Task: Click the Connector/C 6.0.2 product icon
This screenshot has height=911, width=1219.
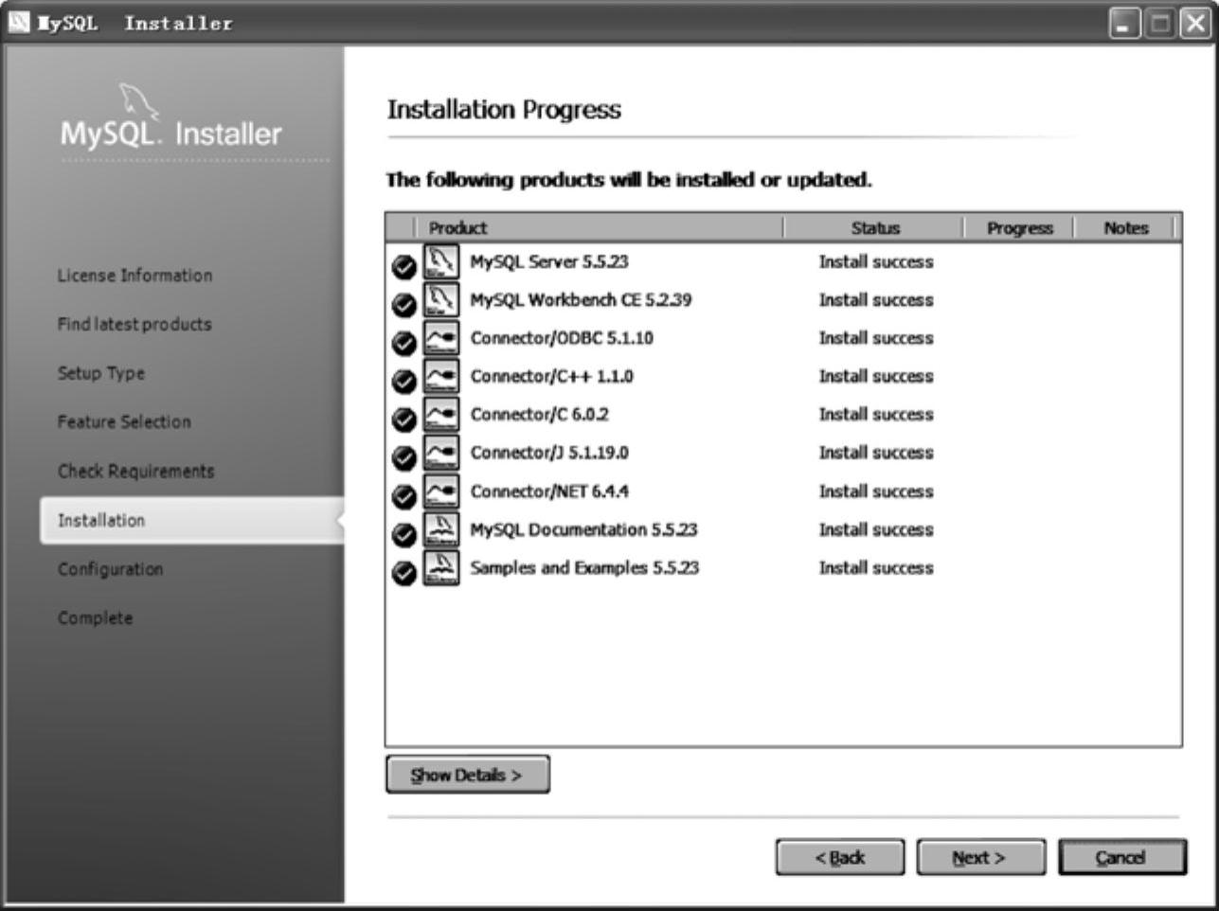Action: pyautogui.click(x=441, y=414)
